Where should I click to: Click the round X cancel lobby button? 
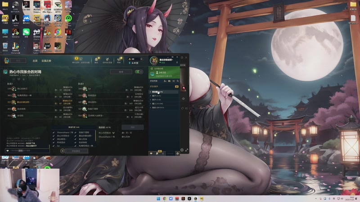[x=63, y=151]
